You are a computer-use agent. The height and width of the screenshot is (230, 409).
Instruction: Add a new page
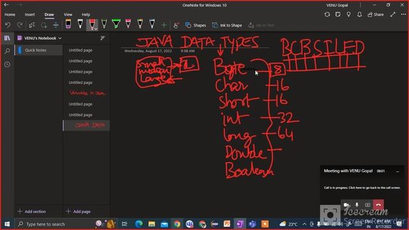tap(79, 211)
